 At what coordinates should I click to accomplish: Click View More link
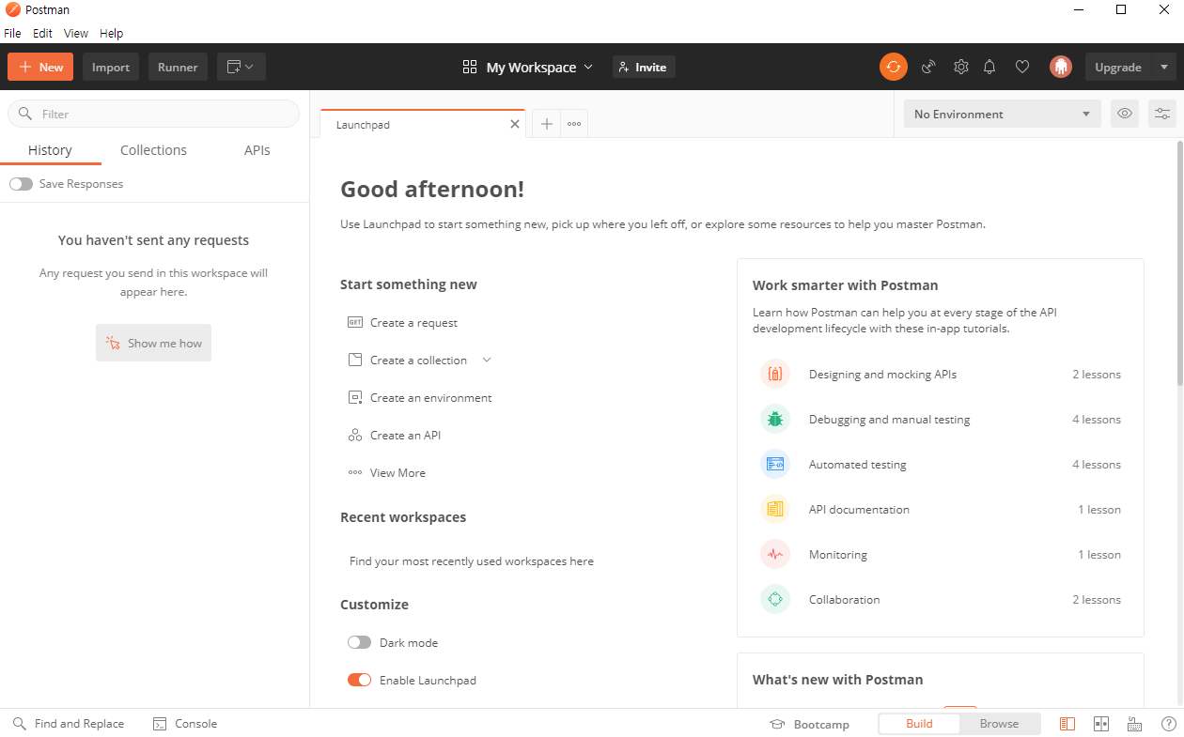397,472
